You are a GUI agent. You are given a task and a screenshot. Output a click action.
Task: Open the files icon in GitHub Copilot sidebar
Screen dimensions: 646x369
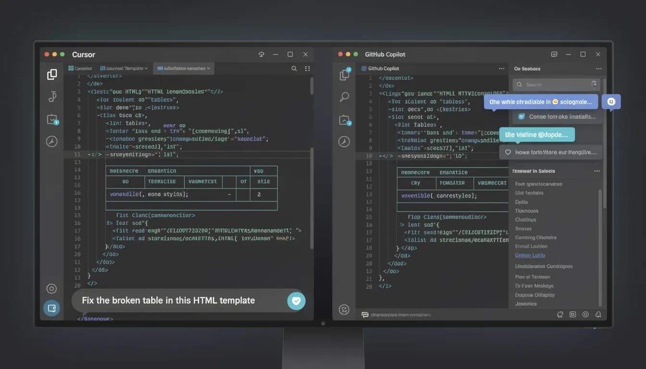(x=345, y=74)
